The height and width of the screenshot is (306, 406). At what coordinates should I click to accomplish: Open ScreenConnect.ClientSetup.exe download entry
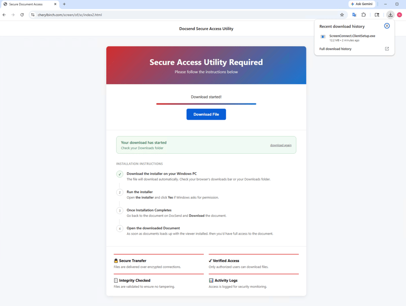pyautogui.click(x=348, y=38)
